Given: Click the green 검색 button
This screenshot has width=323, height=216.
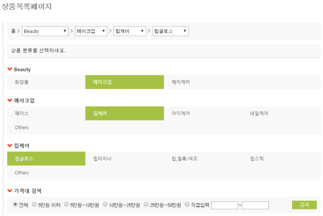Looking at the screenshot, I should pos(304,204).
